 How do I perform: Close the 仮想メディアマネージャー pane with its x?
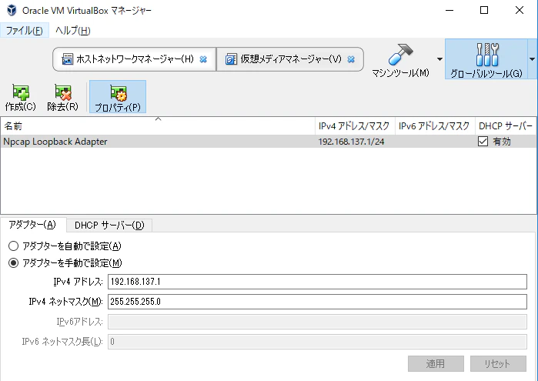351,59
